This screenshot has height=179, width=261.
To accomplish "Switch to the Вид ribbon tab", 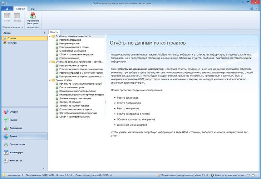I will click(x=33, y=9).
